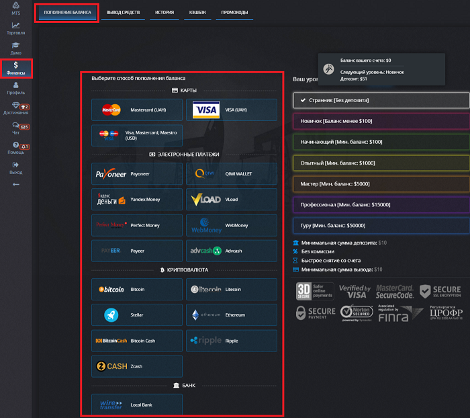Select Local Bank wire transfer option
This screenshot has width=470, height=418.
[x=137, y=405]
